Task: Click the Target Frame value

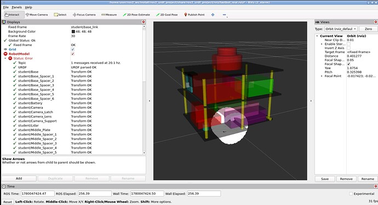Action: [x=359, y=52]
